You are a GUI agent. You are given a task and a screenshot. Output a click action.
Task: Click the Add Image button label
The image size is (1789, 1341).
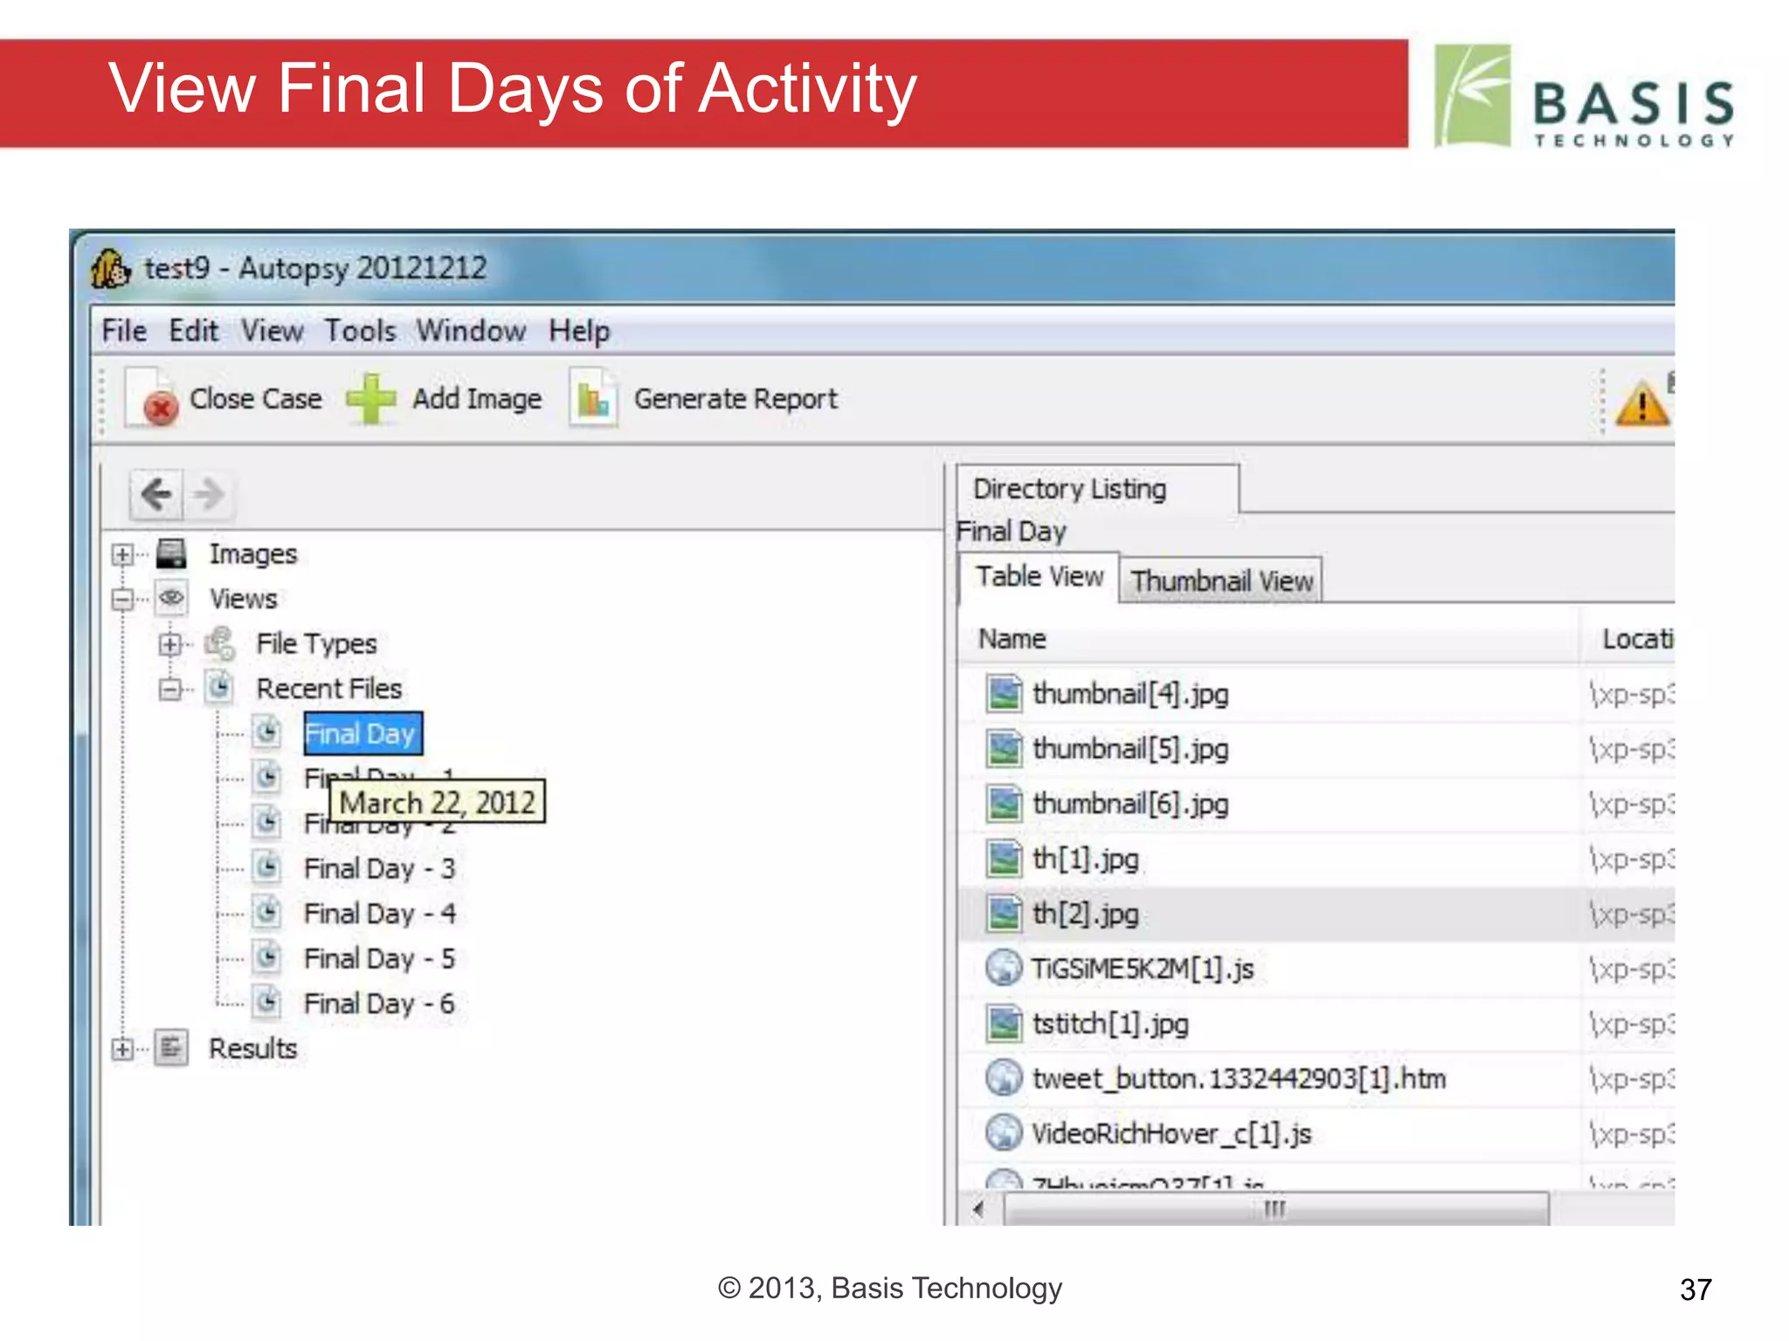tap(477, 399)
